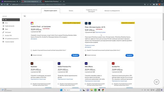This screenshot has width=164, height=92.
Task: Click the 35,99 US$ Creative Cloud price
Action: point(36,30)
